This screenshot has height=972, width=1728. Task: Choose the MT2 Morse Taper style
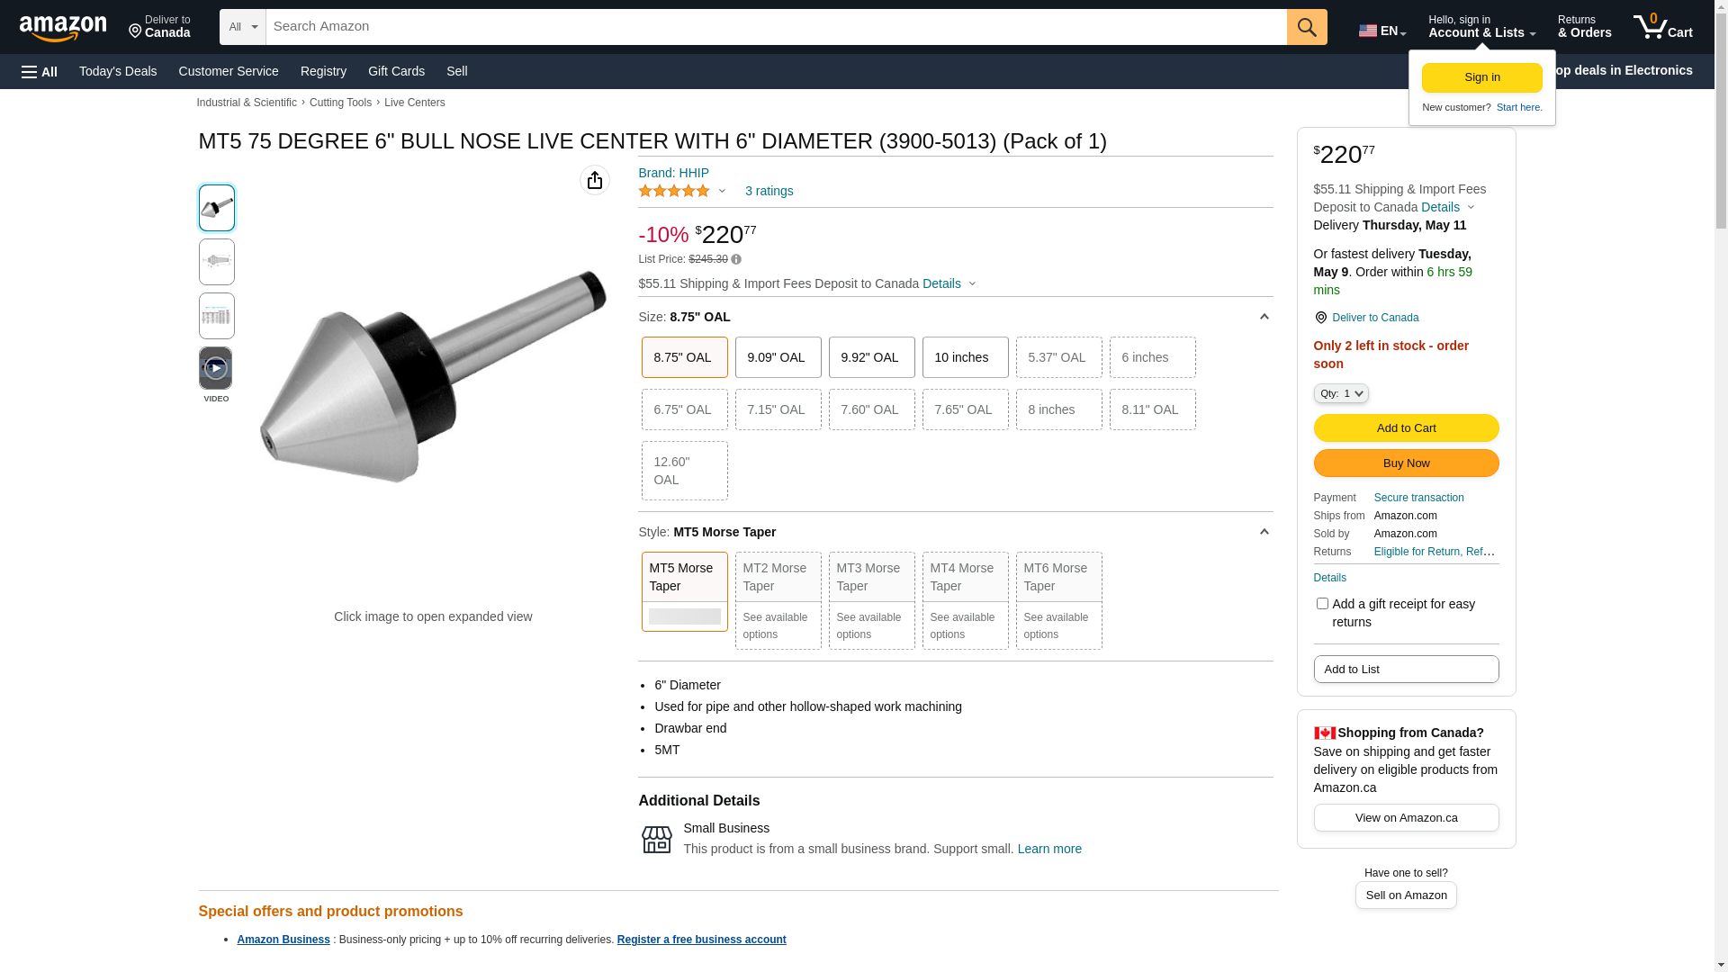pyautogui.click(x=778, y=599)
